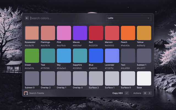This screenshot has width=176, height=110.
Task: Select the Rosewater color swatch
Action: 32,33
